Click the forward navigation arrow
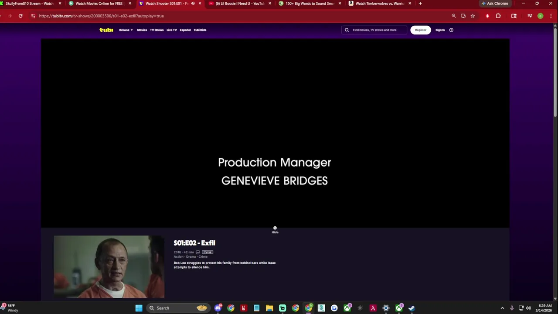The height and width of the screenshot is (314, 558). 10,16
